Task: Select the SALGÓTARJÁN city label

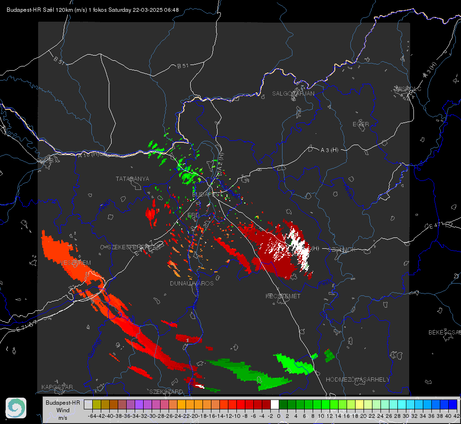Action: (x=293, y=94)
